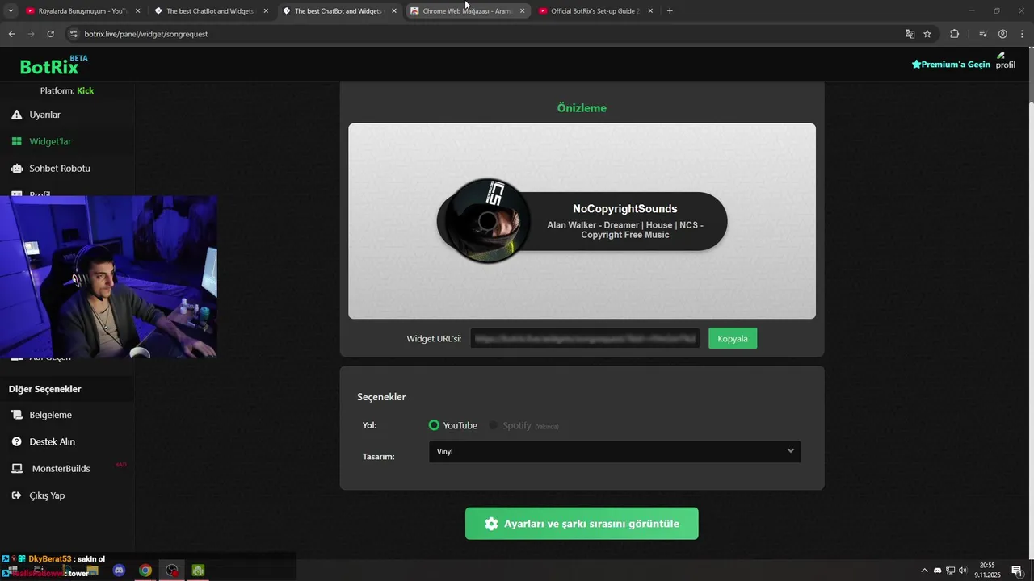Viewport: 1034px width, 581px height.
Task: Click the site information icon in address bar
Action: [74, 34]
